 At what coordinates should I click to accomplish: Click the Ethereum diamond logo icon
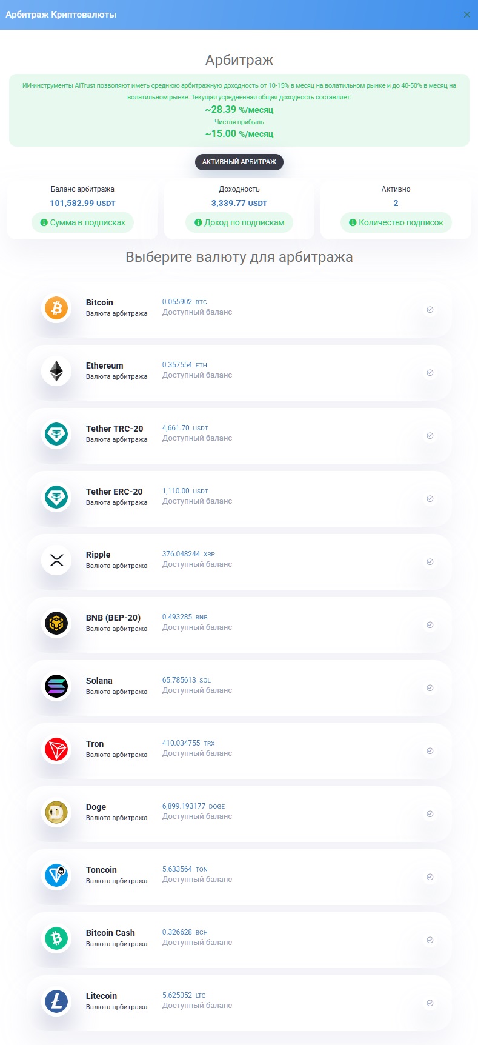(x=56, y=371)
